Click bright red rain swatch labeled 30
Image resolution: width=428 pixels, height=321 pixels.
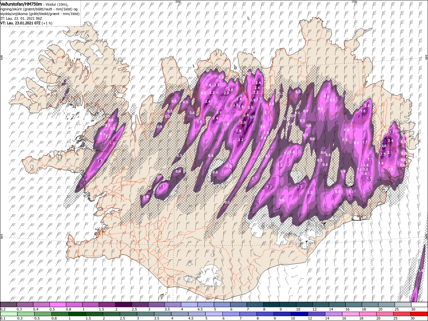click(419, 314)
